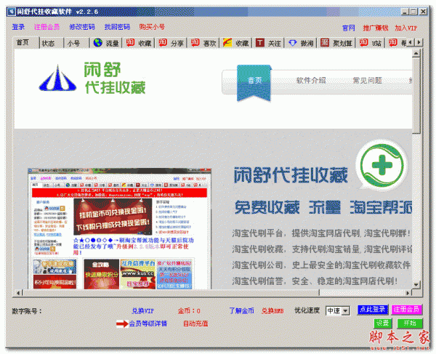Open the 流量 tab with globe icon
The height and width of the screenshot is (354, 436).
(106, 43)
